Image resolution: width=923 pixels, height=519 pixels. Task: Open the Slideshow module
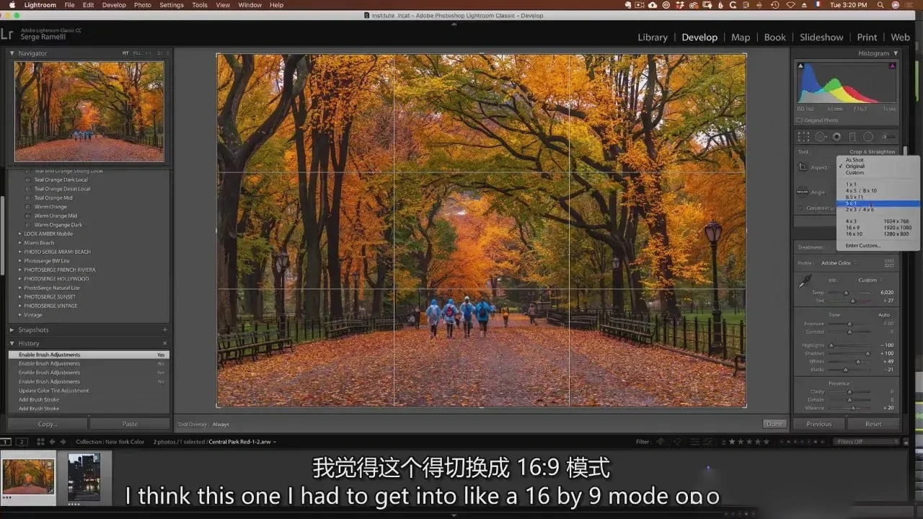821,37
